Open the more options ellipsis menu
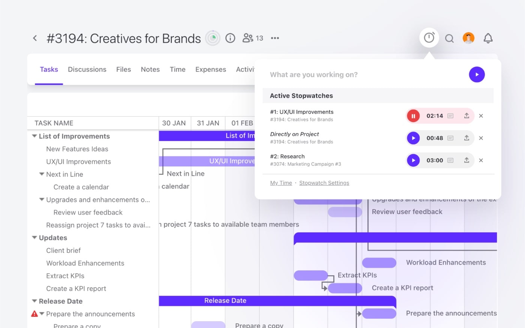 275,38
